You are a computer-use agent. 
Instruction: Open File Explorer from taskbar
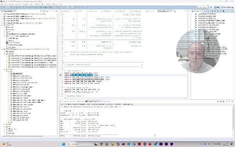(x=112, y=144)
